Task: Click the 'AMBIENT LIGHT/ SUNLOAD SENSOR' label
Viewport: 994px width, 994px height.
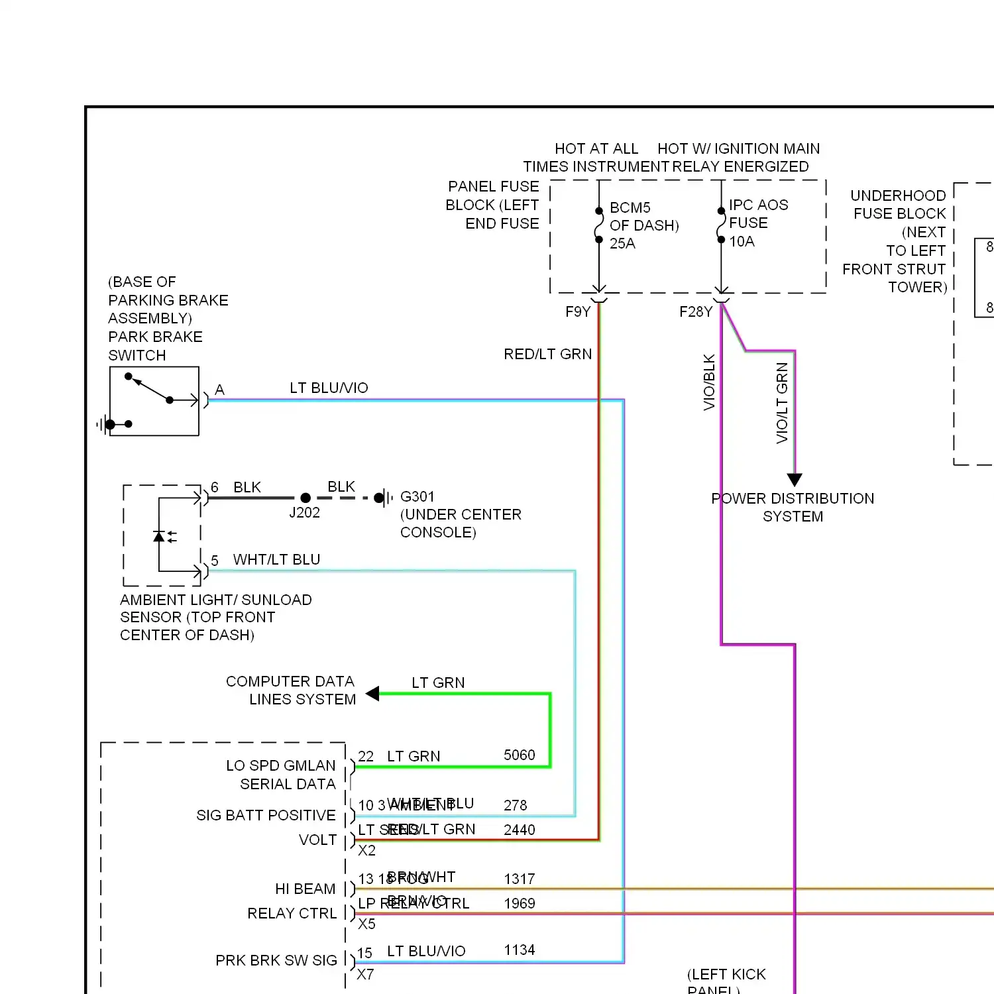Action: (216, 608)
